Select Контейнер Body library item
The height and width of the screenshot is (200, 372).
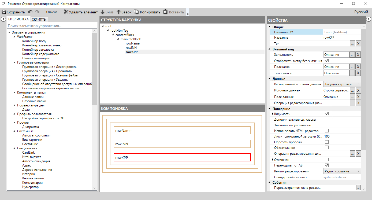point(34,41)
